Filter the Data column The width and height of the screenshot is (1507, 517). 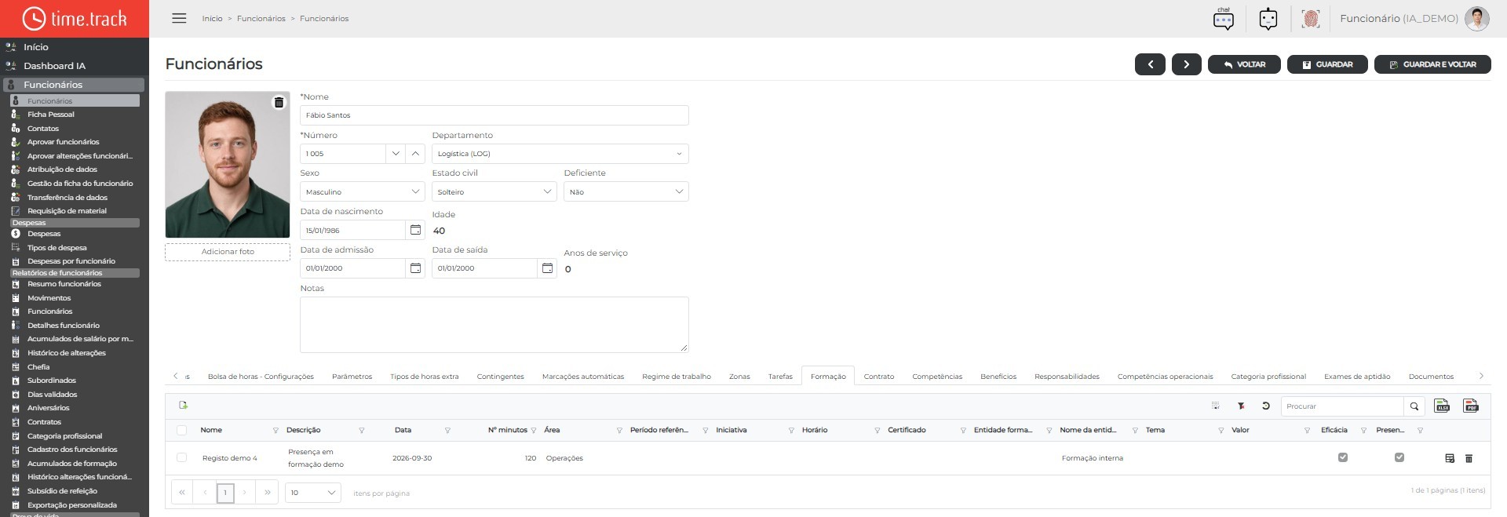447,431
